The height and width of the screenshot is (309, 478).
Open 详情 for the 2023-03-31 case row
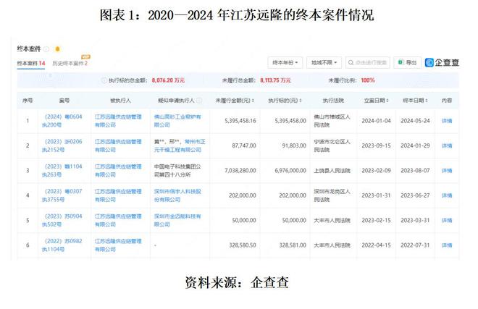(447, 220)
